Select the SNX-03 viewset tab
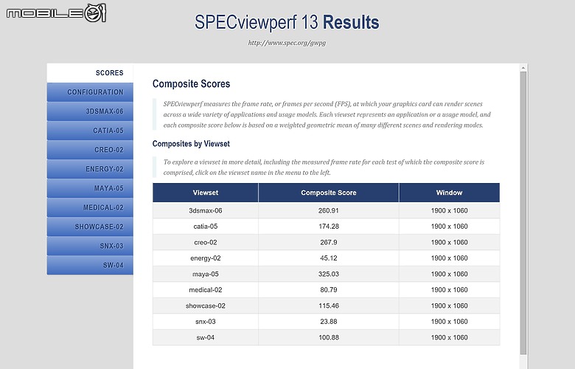 [x=90, y=246]
